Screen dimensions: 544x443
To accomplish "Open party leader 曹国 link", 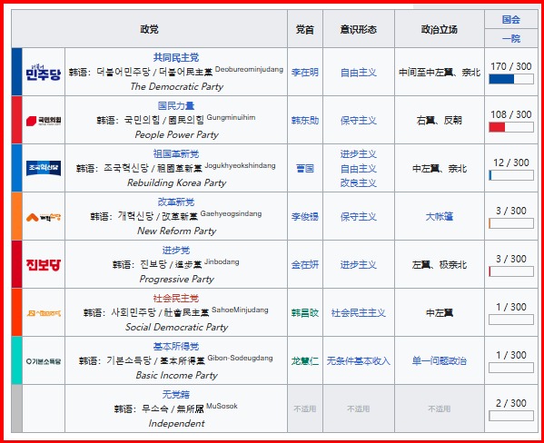I will [305, 169].
